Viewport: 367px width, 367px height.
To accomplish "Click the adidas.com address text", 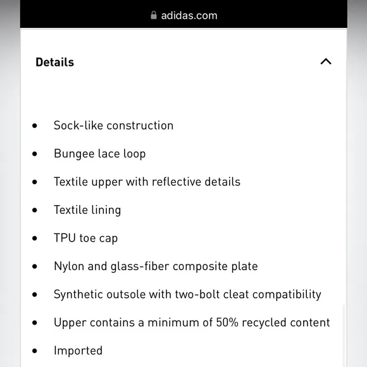I will coord(189,16).
